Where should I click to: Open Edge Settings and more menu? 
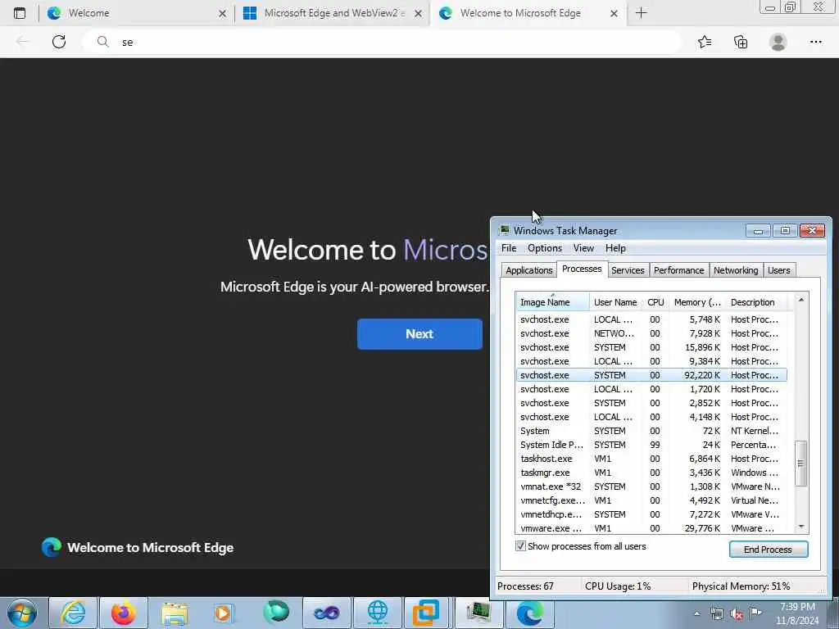tap(815, 42)
